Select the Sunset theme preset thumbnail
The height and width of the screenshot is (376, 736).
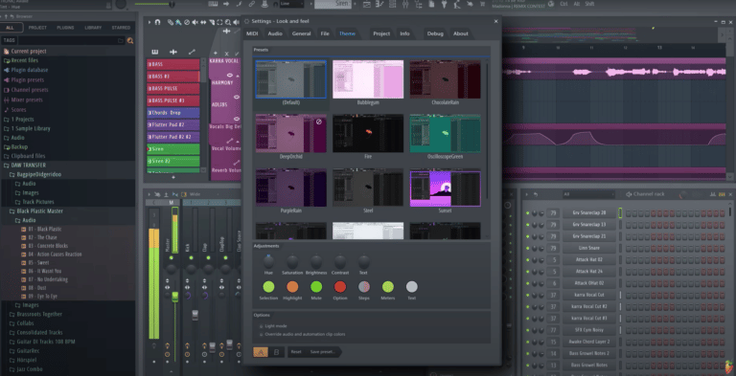tap(445, 188)
